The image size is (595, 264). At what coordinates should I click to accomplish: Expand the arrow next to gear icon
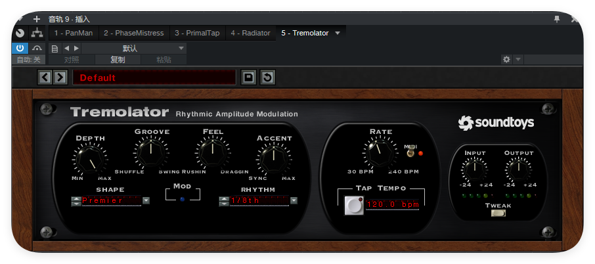click(x=518, y=59)
